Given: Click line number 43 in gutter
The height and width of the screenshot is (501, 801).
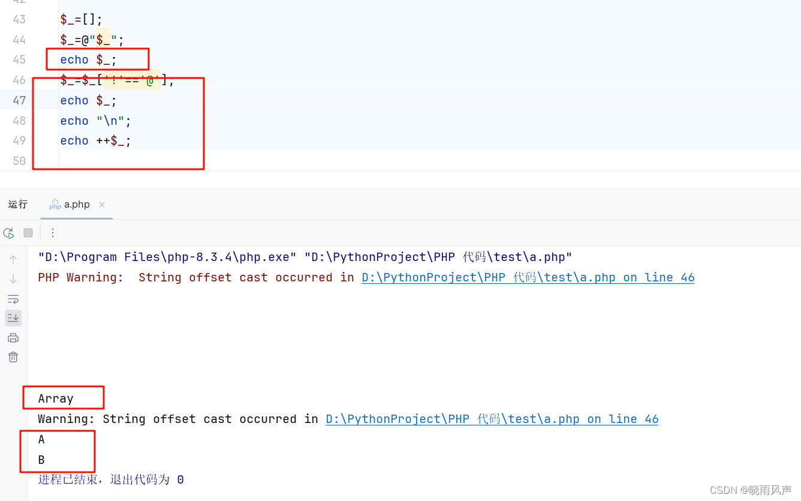Looking at the screenshot, I should 19,19.
